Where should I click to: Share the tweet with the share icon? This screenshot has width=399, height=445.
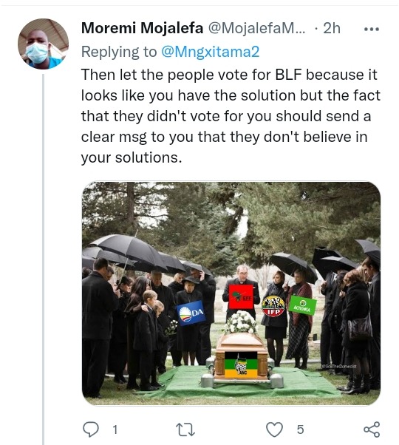tap(372, 429)
